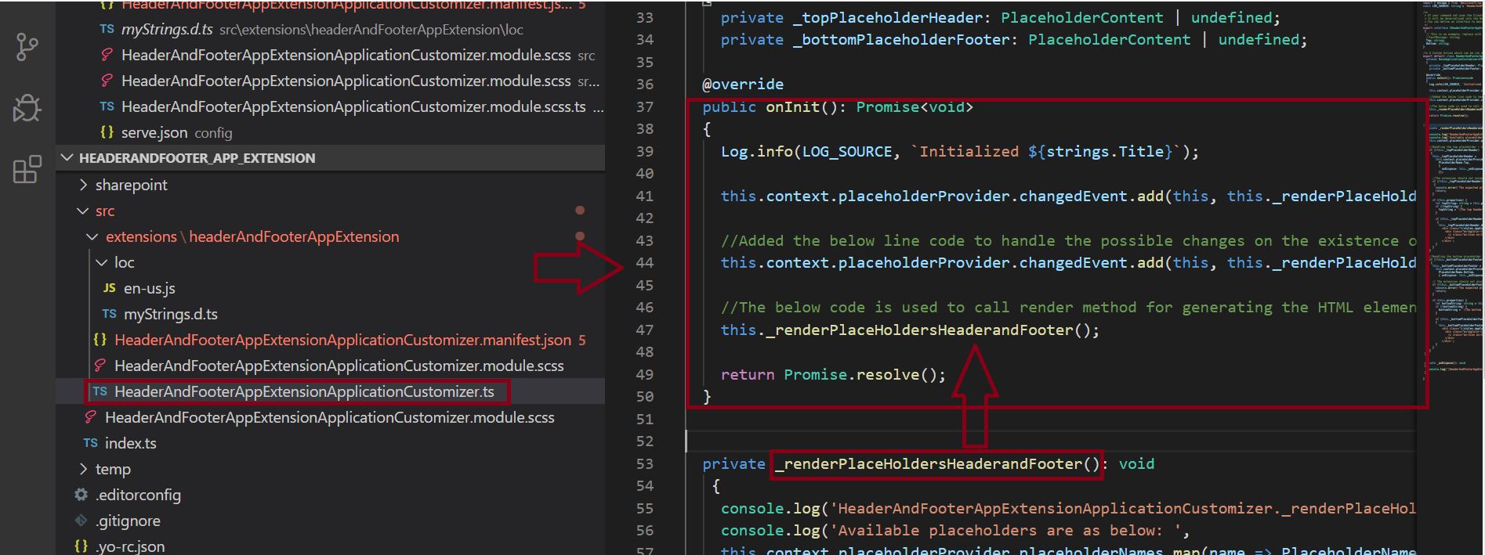
Task: Click the @override decorator text
Action: tap(743, 84)
